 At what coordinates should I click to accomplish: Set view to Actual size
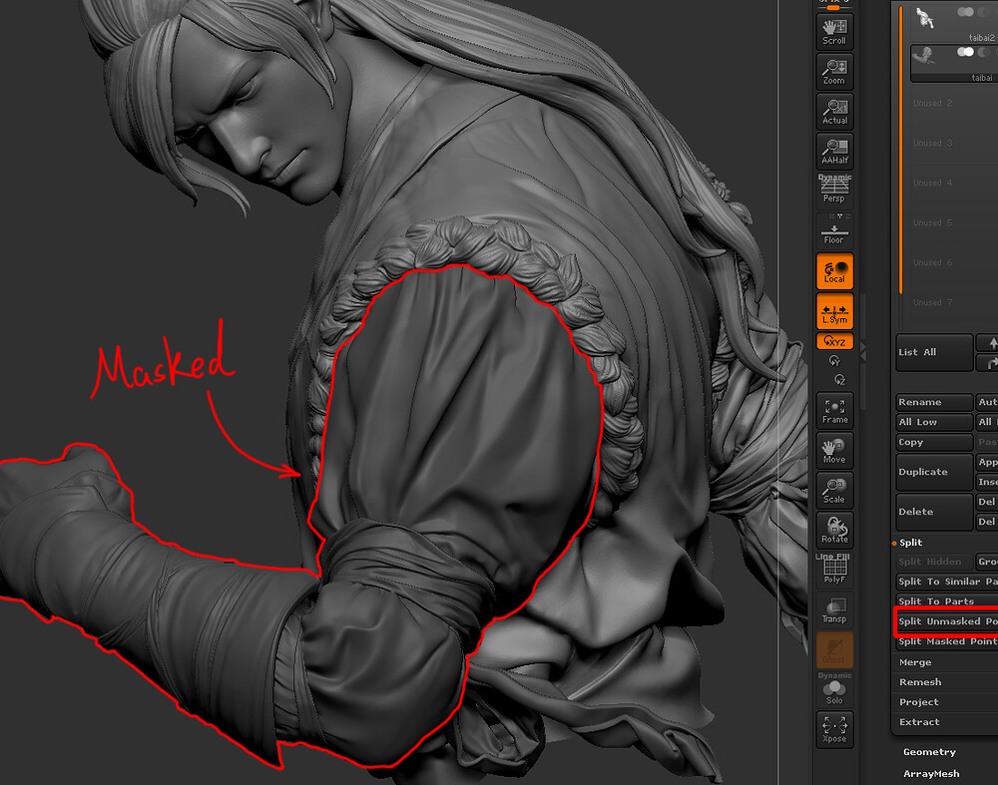click(x=834, y=112)
